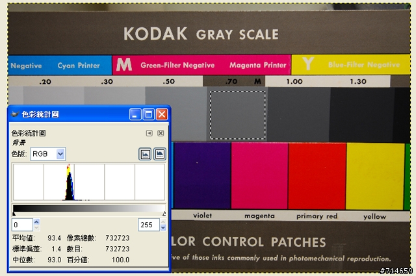Image resolution: width=416 pixels, height=276 pixels.
Task: Open the tab configuration menu arrow button
Action: pos(149,133)
